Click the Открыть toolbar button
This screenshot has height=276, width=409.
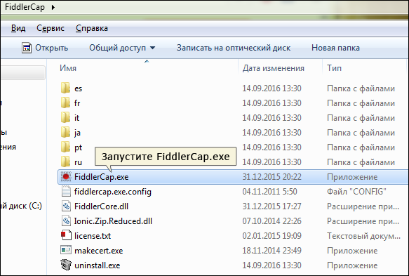coord(45,48)
